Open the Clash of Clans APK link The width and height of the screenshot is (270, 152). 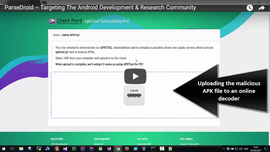(189, 144)
